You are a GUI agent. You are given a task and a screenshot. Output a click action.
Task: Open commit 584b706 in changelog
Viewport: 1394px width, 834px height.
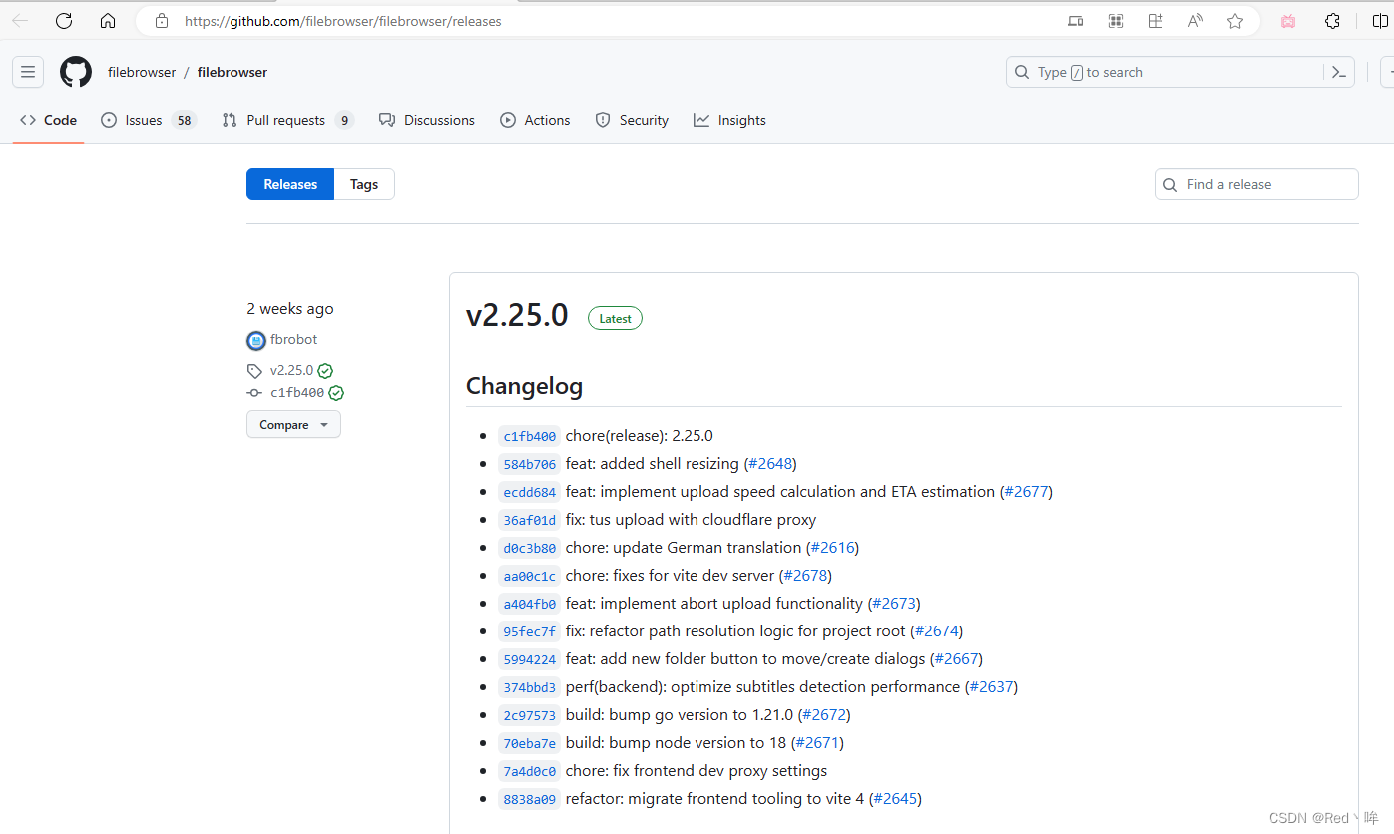tap(530, 464)
